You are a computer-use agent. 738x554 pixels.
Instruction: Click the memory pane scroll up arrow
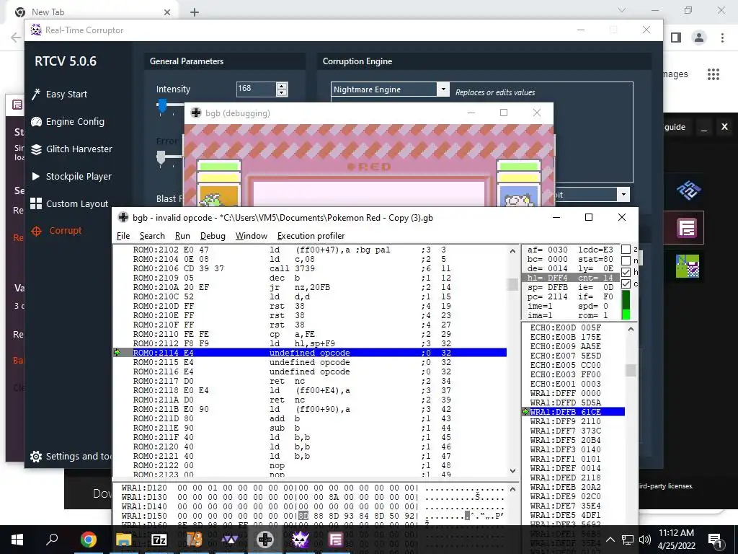tap(512, 490)
